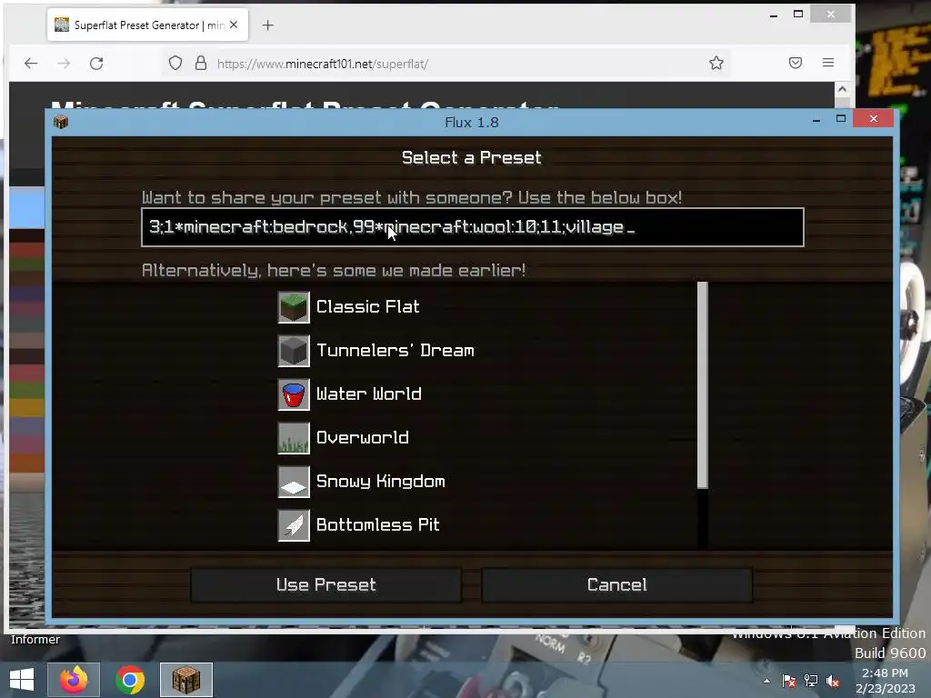Choose the Classic Flat preset text
This screenshot has width=931, height=698.
[x=367, y=306]
